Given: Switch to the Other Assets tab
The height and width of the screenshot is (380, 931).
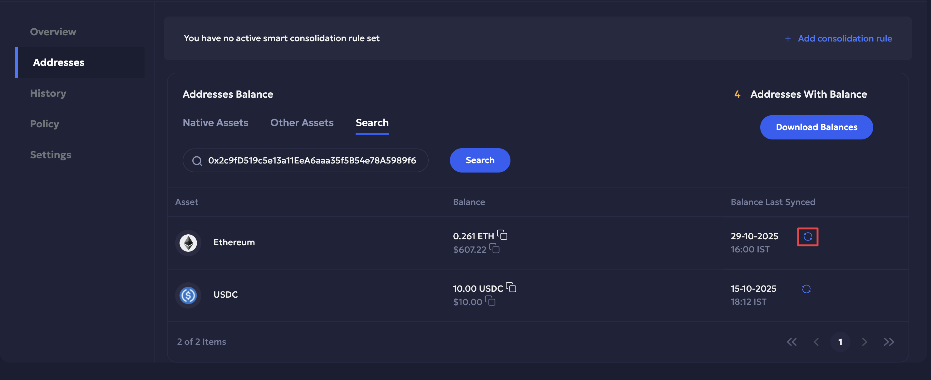Looking at the screenshot, I should pyautogui.click(x=302, y=123).
